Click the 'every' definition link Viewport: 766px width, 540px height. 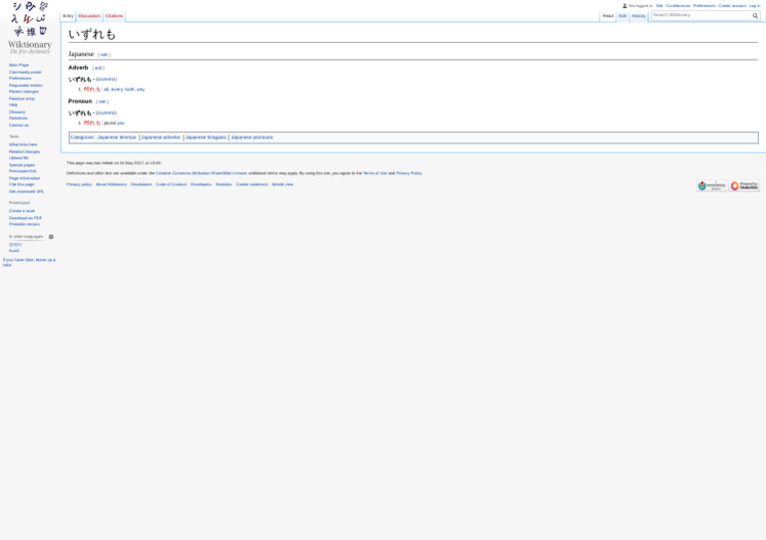[117, 90]
